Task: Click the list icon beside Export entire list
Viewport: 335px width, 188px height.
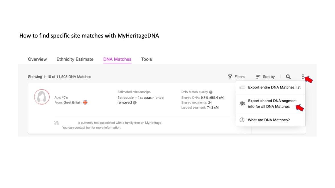Action: pos(242,87)
